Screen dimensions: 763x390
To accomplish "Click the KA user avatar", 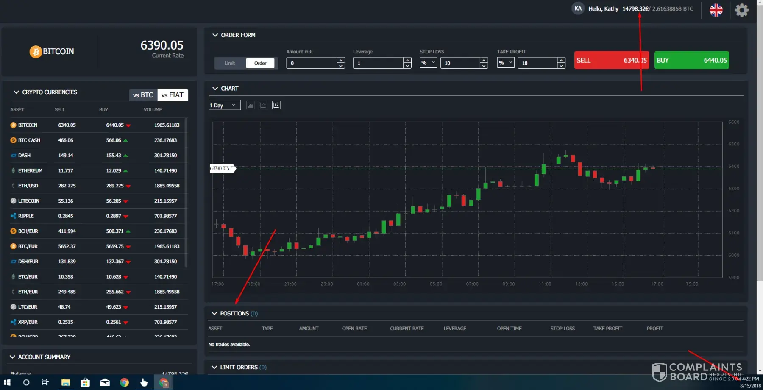I will coord(578,8).
